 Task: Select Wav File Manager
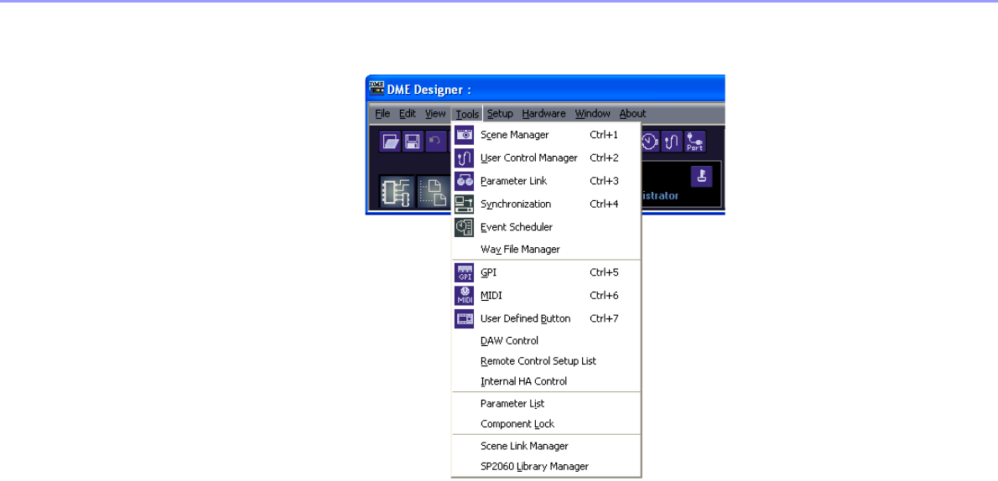[x=546, y=250]
